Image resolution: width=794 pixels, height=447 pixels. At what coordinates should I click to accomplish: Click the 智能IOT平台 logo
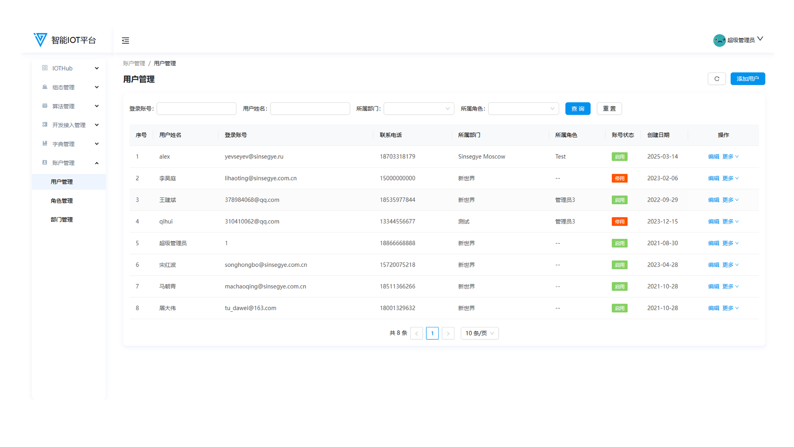tap(40, 40)
